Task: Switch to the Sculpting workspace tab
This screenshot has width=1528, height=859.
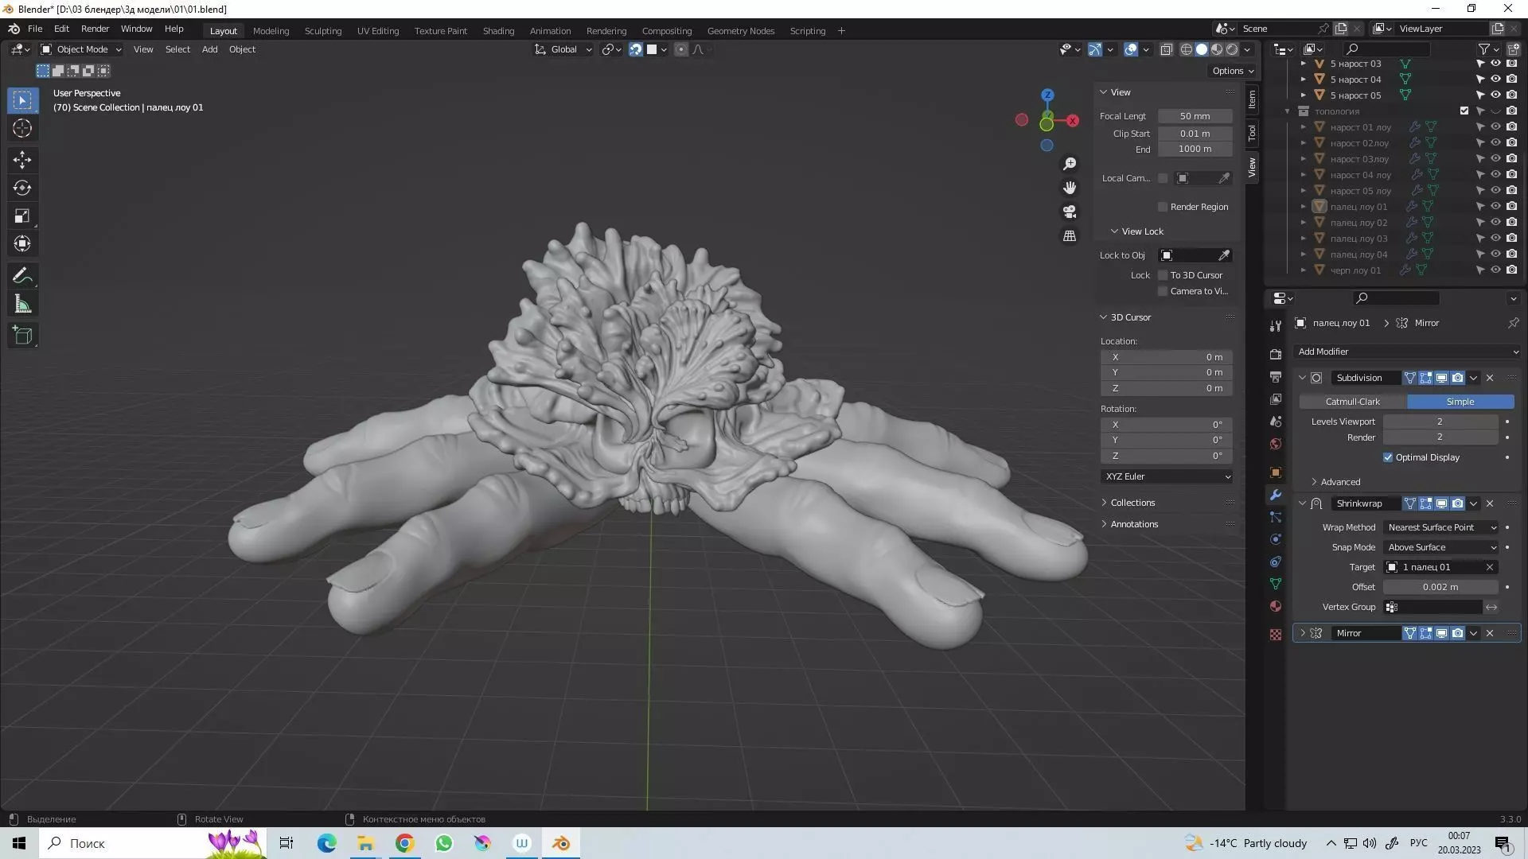Action: tap(322, 31)
